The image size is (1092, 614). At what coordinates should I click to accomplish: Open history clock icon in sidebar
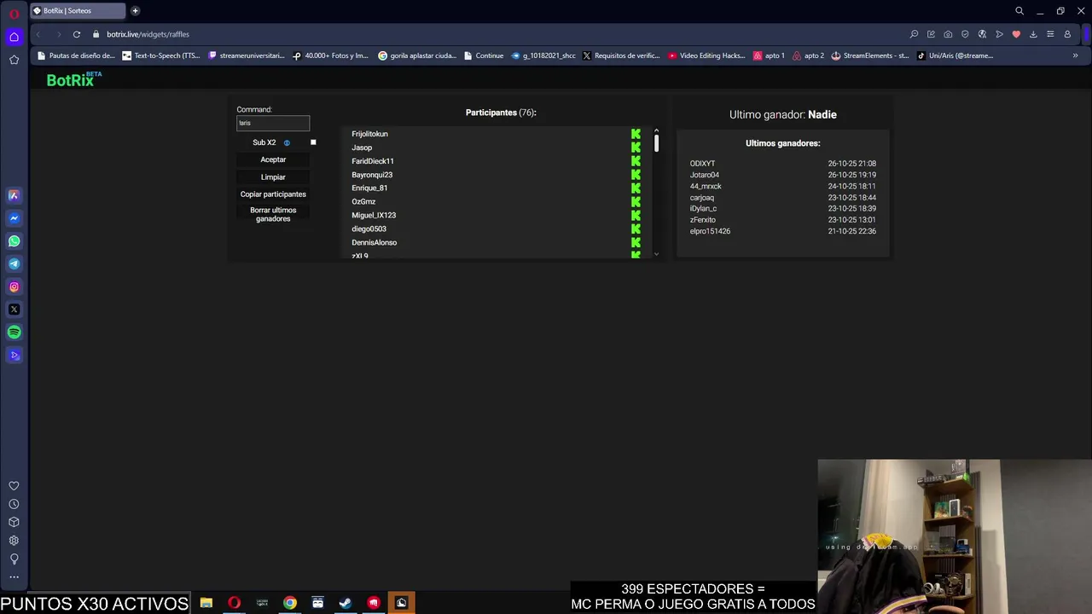[14, 504]
